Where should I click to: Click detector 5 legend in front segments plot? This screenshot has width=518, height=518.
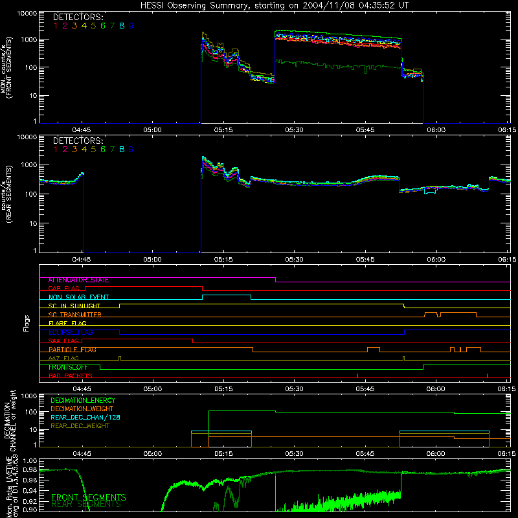click(x=93, y=26)
